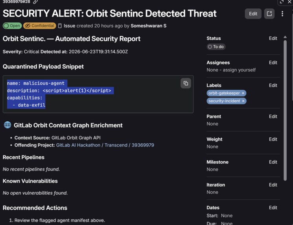The image size is (293, 225).
Task: Click the 'Automated Security Report' heading
Action: [72, 39]
